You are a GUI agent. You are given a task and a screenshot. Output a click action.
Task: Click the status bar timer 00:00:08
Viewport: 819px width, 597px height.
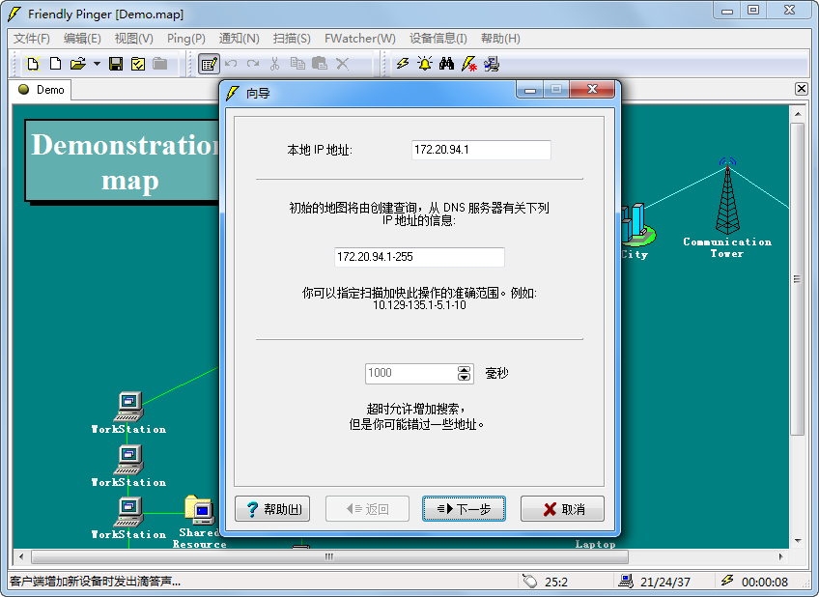(765, 582)
